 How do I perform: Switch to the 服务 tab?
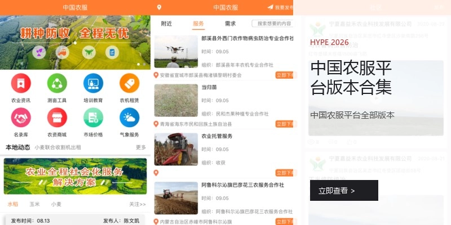(198, 24)
